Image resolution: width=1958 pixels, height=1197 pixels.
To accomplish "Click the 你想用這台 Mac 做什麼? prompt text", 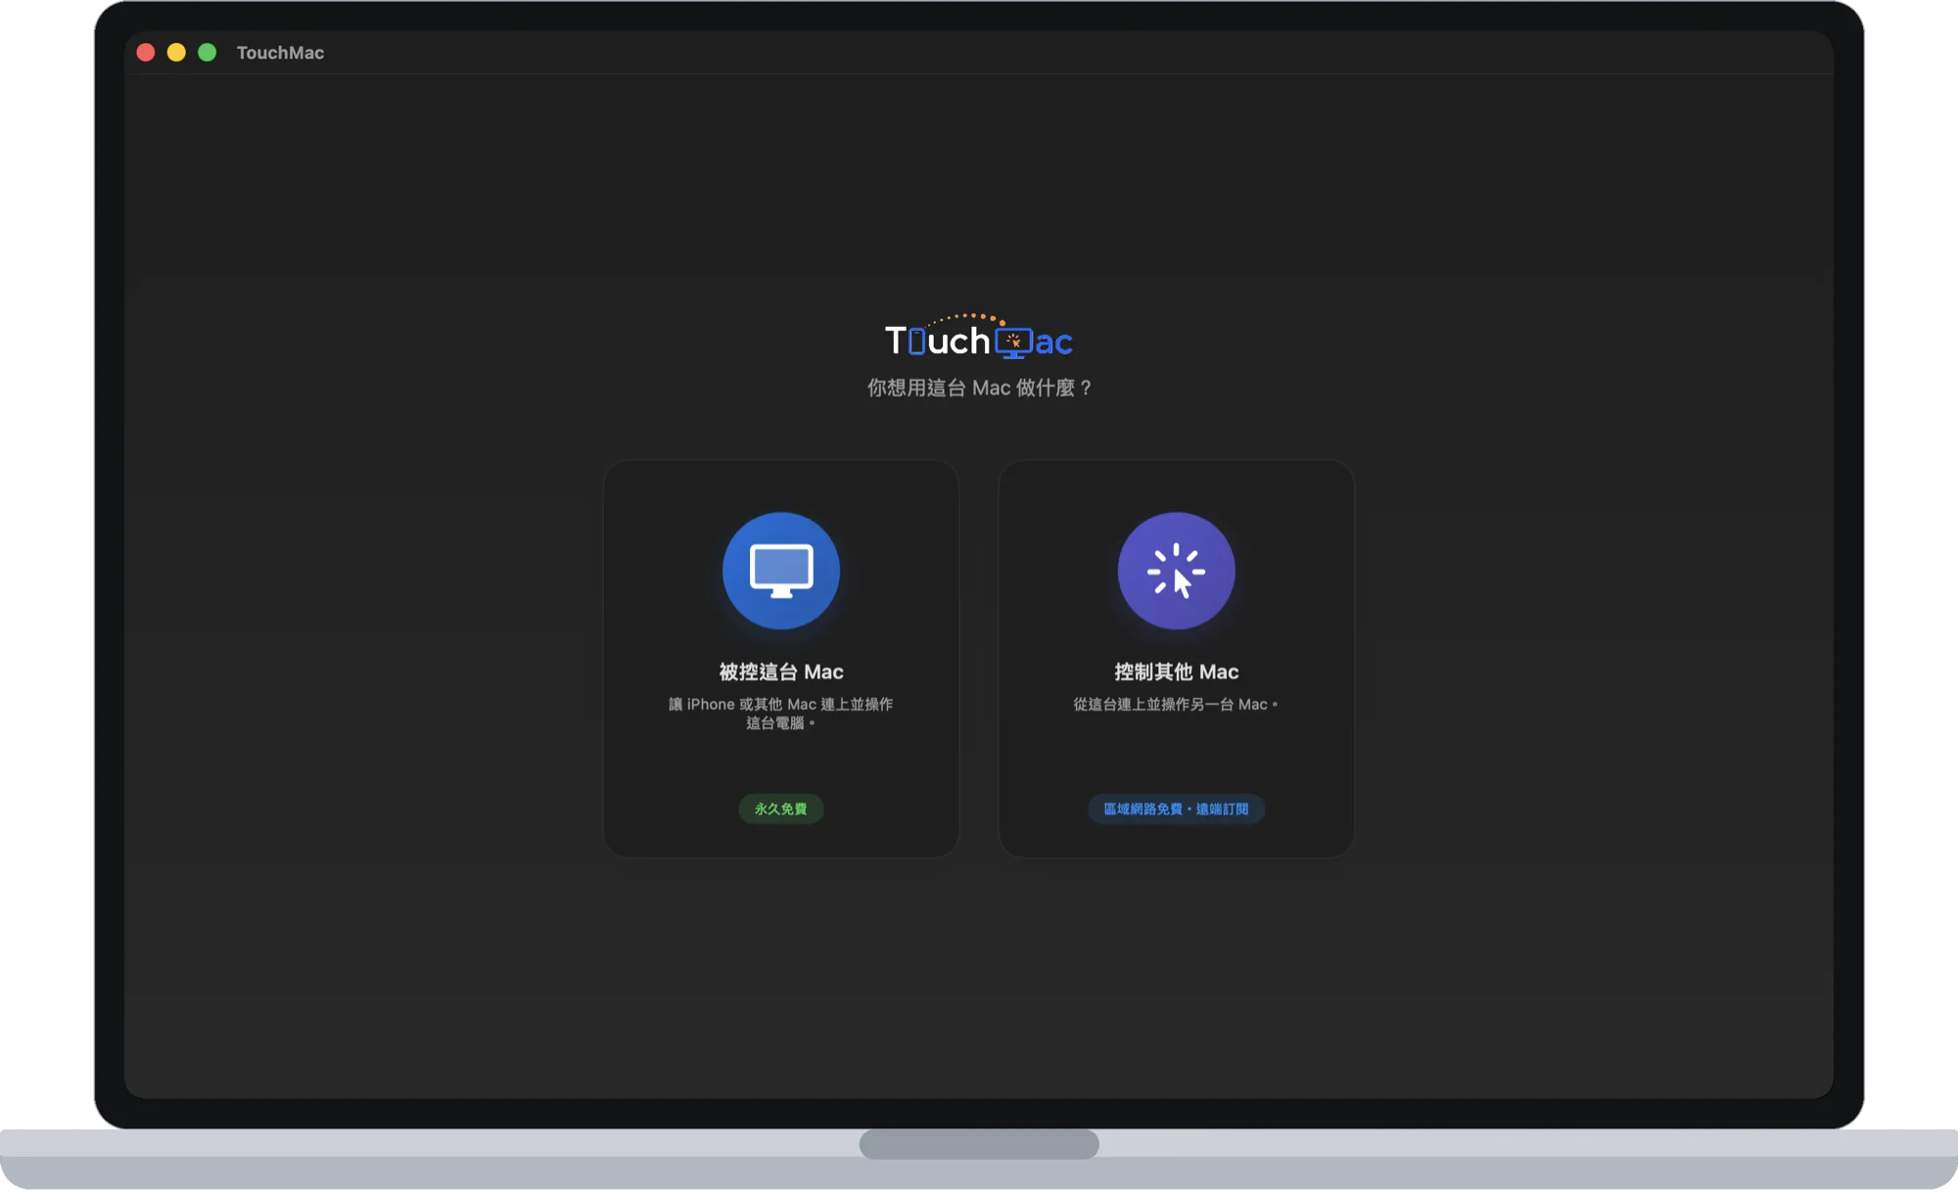I will click(x=979, y=388).
